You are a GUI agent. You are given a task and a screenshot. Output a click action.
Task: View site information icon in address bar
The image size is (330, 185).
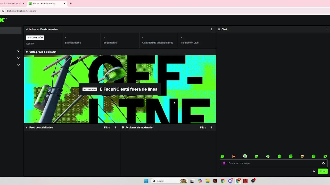pos(3,11)
